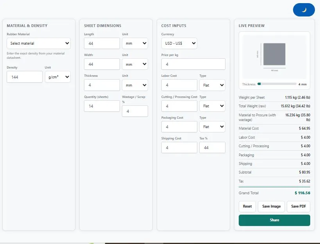
Task: Open the Packaging Cost Type dropdown
Action: point(212,127)
